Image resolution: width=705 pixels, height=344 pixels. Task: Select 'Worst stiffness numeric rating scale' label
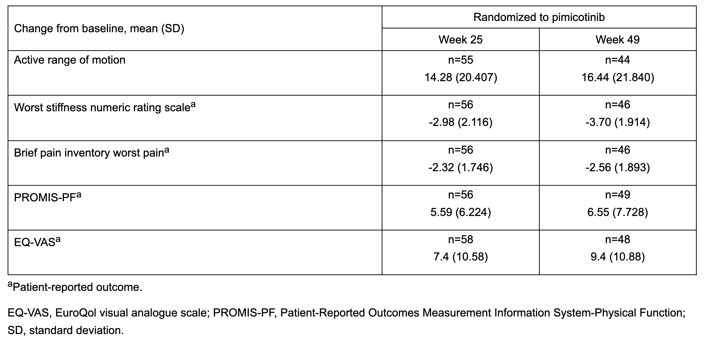102,107
